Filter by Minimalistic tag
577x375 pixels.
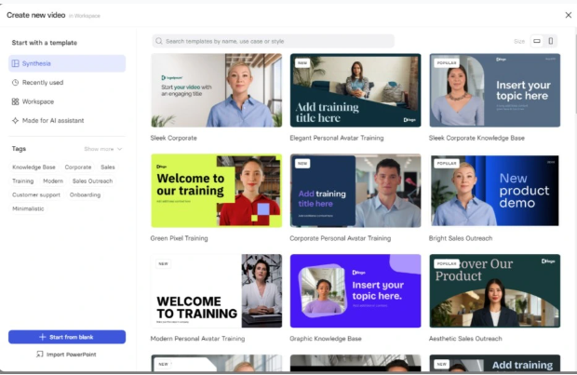[28, 208]
